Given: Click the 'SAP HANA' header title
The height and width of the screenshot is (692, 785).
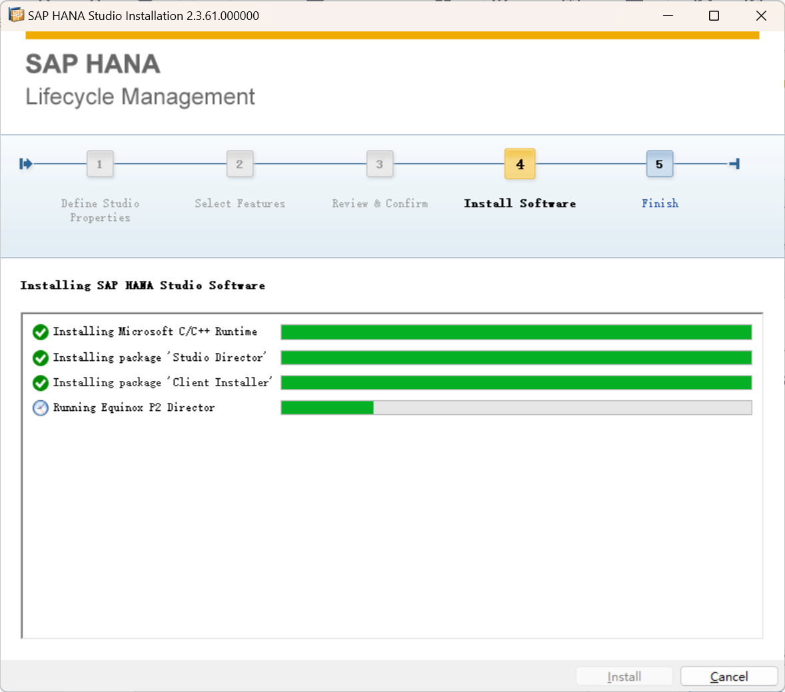Looking at the screenshot, I should (x=93, y=64).
